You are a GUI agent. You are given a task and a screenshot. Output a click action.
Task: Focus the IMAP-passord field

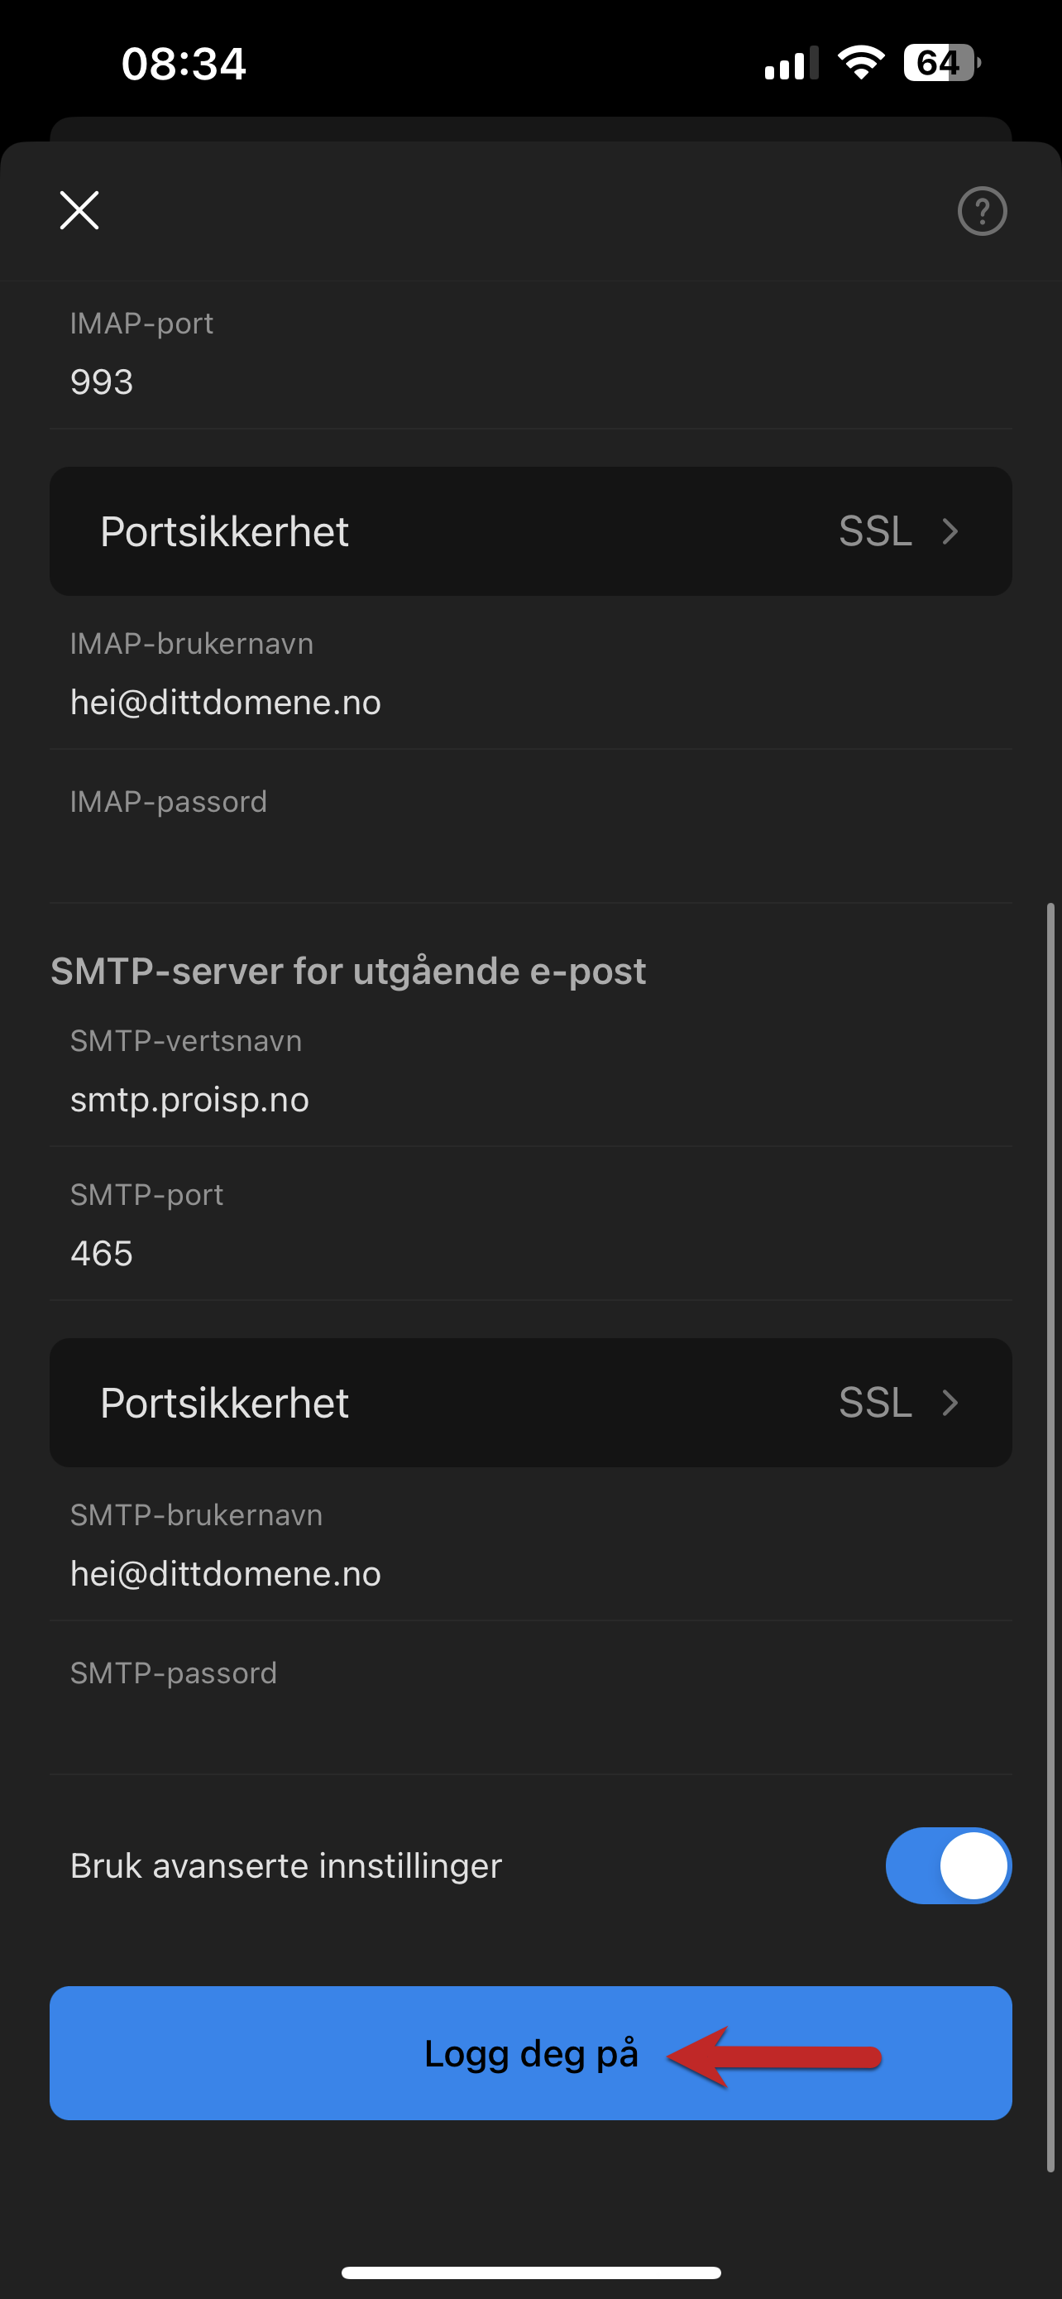coord(530,828)
